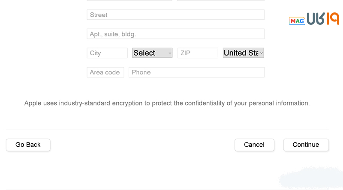Viewport: 343px width, 190px height.
Task: Click the horizontal divider above the buttons
Action: (x=167, y=129)
